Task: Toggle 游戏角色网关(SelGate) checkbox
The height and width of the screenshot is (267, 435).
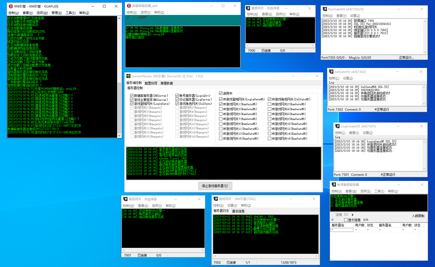Action: point(177,104)
